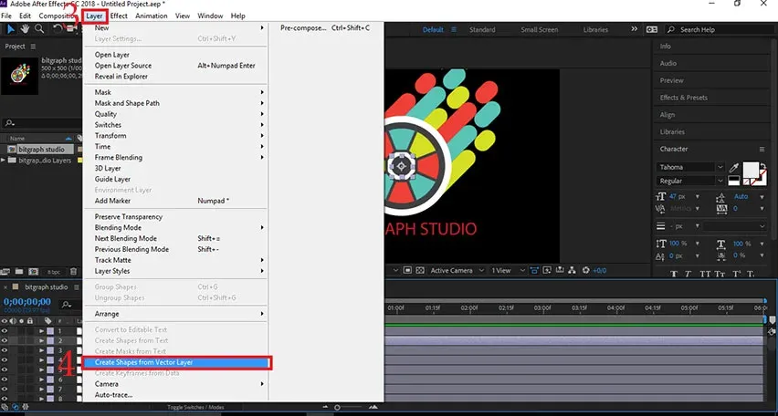Image resolution: width=778 pixels, height=416 pixels.
Task: Switch to the Standard workspace
Action: coord(482,30)
